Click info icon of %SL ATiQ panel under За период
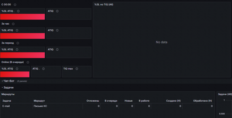This screenshot has height=118, width=232. (x=17, y=50)
